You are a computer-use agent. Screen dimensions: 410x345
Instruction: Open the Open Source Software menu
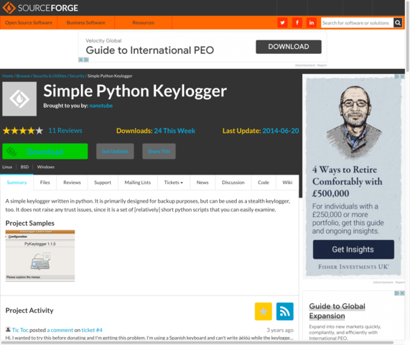point(29,23)
